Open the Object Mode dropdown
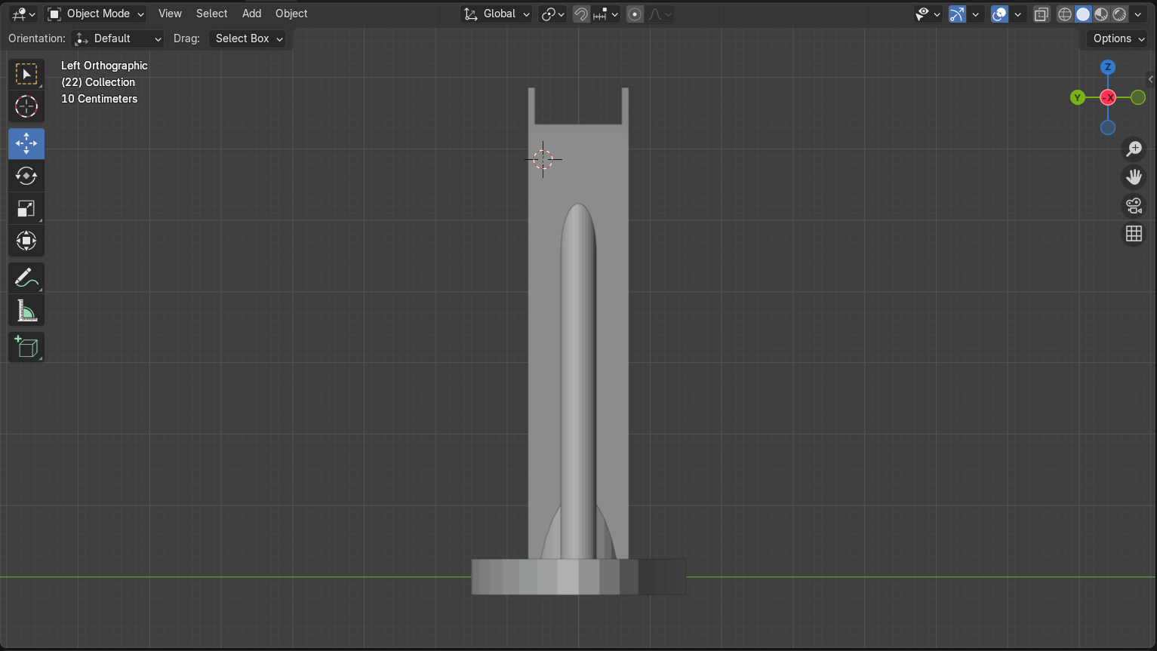The height and width of the screenshot is (651, 1157). tap(96, 14)
